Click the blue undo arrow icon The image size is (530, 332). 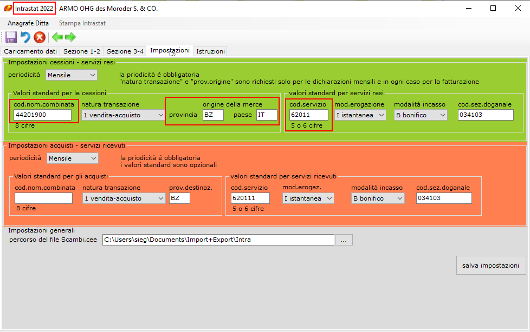click(25, 37)
